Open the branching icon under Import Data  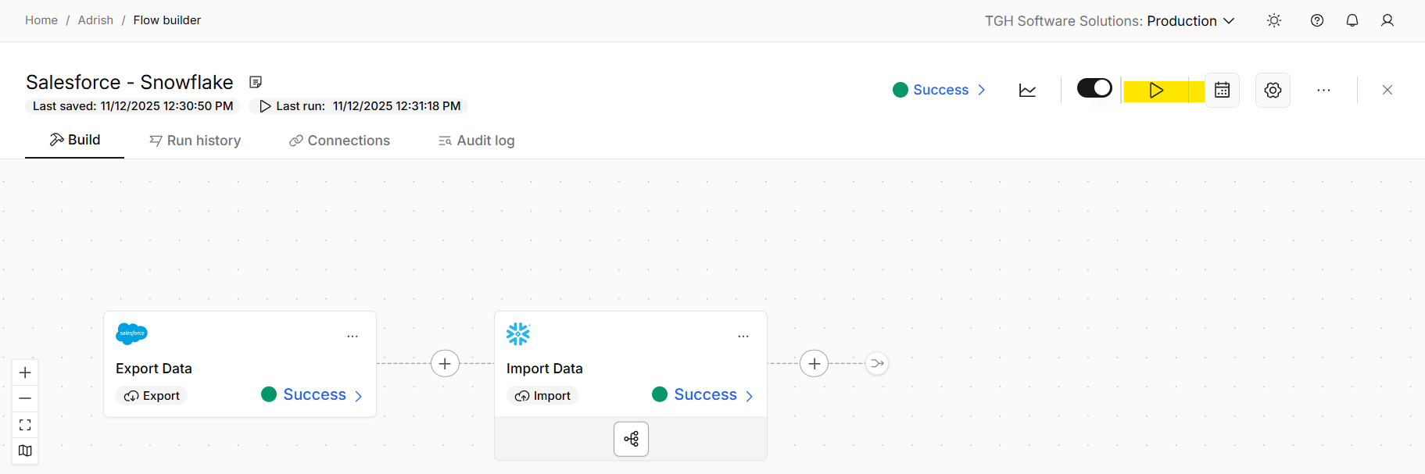click(x=631, y=439)
